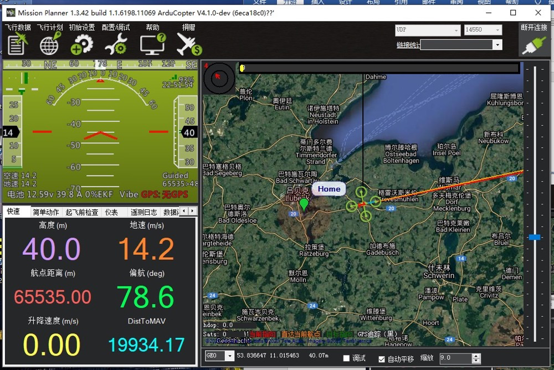Expand the UDP connection type dropdown
The height and width of the screenshot is (370, 554).
coord(456,30)
